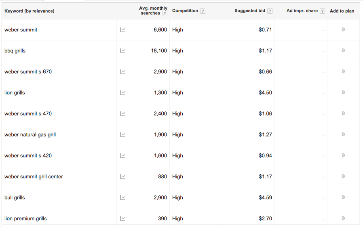Viewport: 363px width, 228px height.
Task: Select keyword 'lion premium grills'
Action: (25, 219)
